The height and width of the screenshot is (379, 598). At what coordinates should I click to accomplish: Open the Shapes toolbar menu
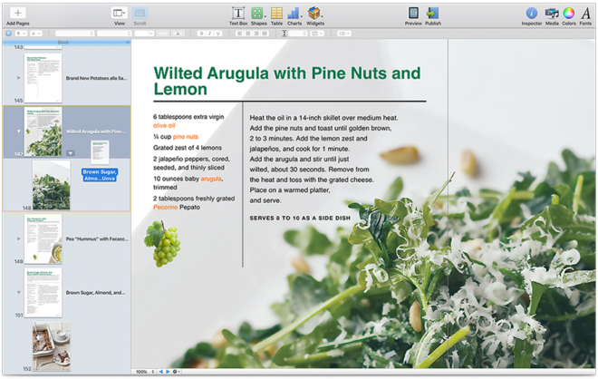[x=258, y=16]
